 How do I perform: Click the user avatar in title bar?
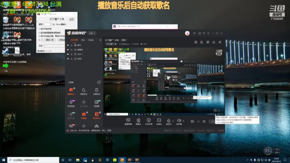187,33
